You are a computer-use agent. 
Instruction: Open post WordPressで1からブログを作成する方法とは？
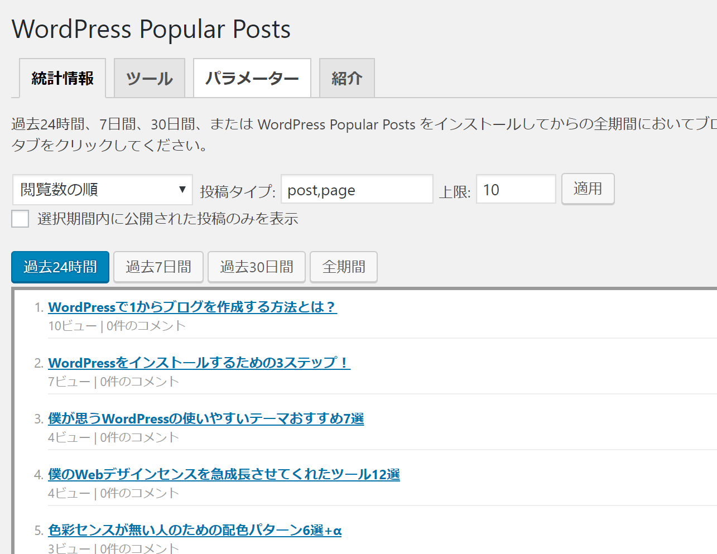coord(193,307)
